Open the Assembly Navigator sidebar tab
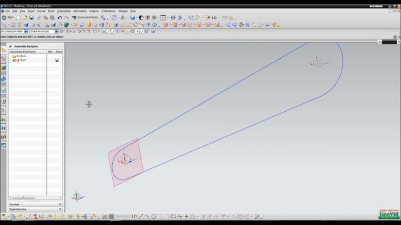 (3, 50)
